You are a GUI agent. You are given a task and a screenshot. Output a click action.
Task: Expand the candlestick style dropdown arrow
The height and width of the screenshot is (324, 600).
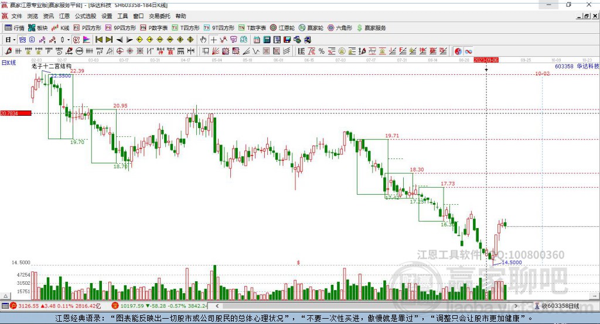(69, 40)
